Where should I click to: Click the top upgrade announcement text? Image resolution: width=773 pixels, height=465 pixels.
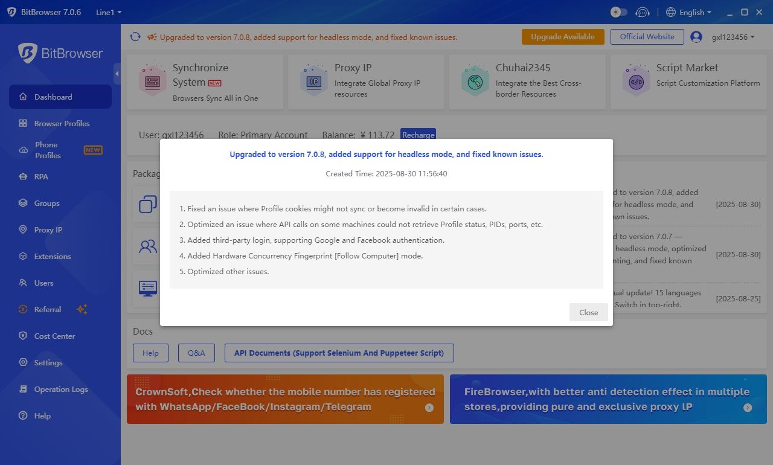[x=309, y=37]
